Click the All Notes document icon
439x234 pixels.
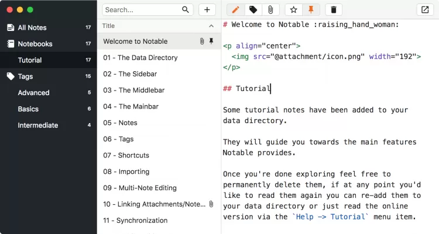[x=11, y=27]
